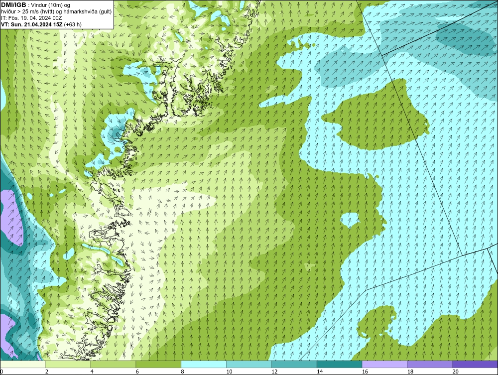Click the legend label '20'

tap(456, 372)
